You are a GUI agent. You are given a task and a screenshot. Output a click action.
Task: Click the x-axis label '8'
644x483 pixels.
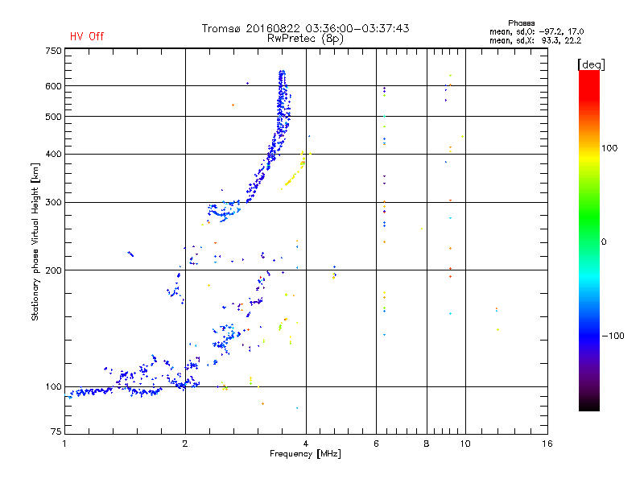pos(427,444)
